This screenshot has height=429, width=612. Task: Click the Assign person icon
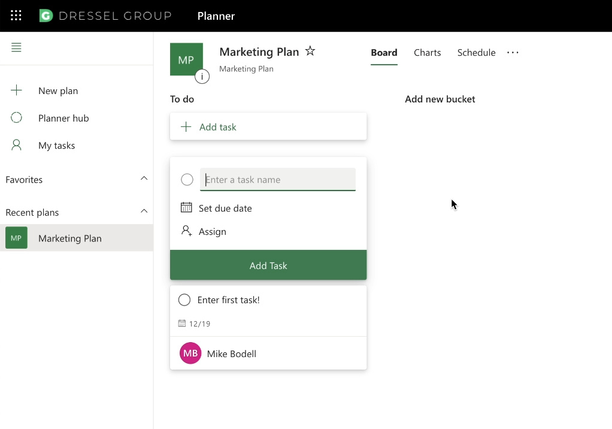[x=186, y=231]
